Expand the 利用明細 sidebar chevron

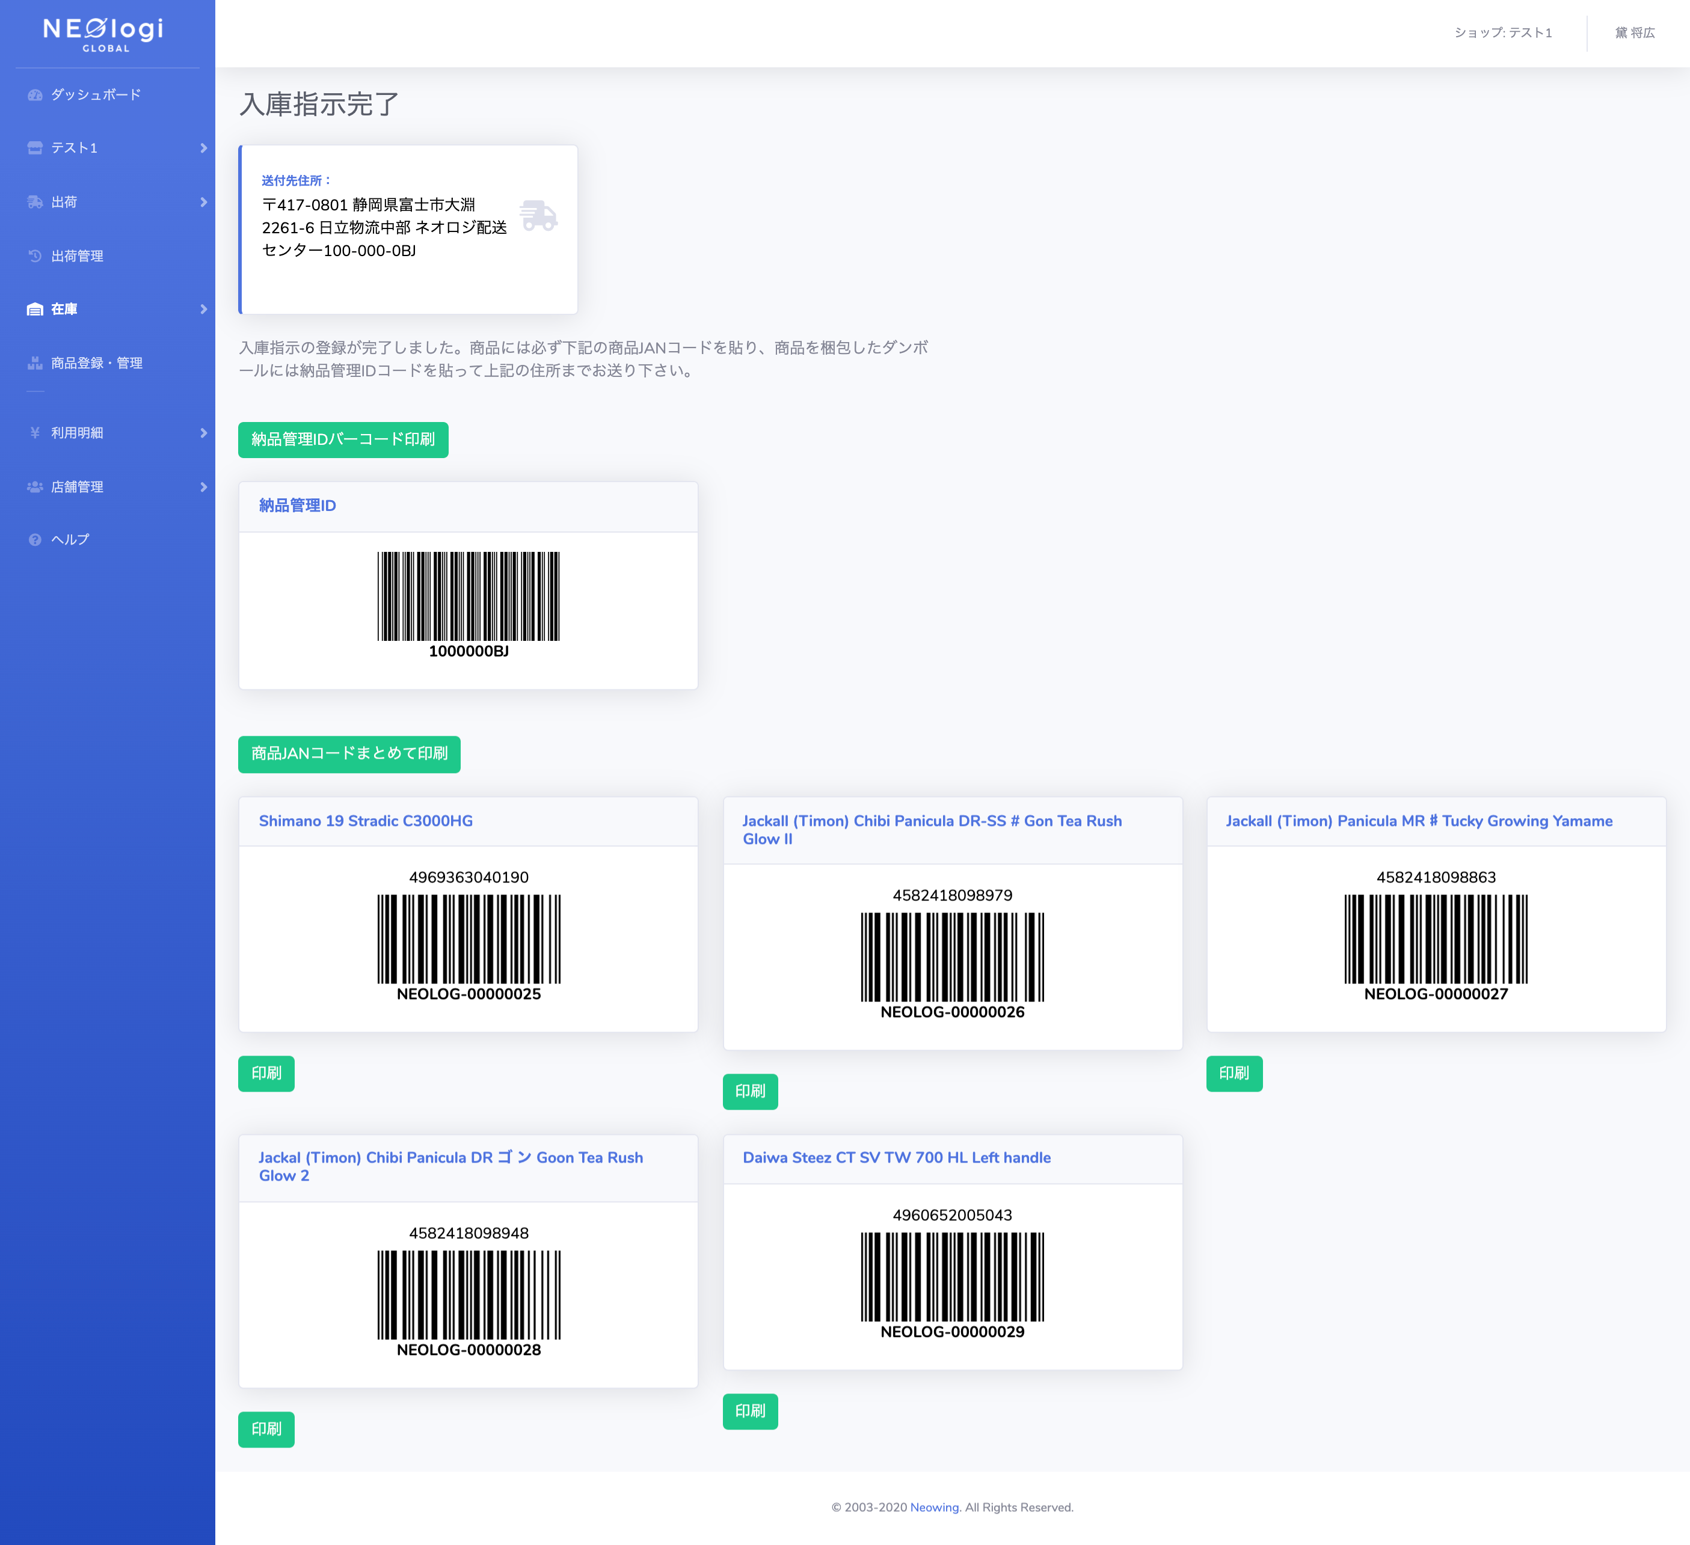(x=203, y=433)
